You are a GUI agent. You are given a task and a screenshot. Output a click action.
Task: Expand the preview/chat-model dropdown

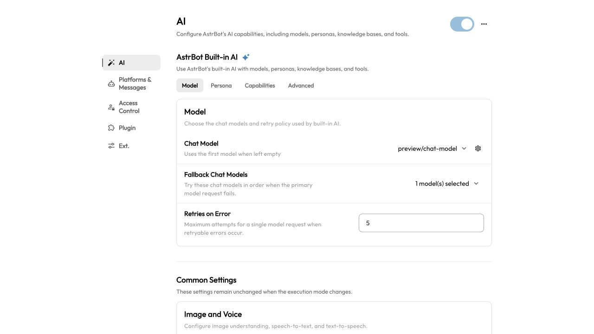pyautogui.click(x=432, y=148)
